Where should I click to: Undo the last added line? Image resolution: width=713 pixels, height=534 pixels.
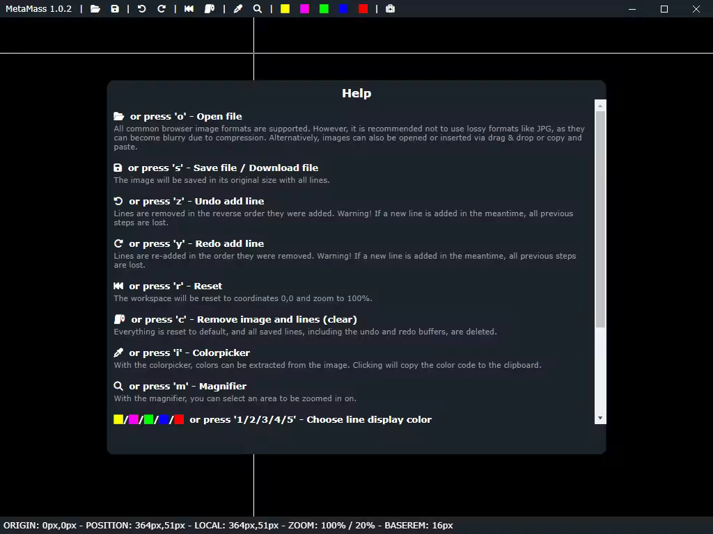[141, 9]
